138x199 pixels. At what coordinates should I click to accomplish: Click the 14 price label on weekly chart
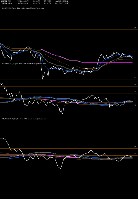[135, 78]
